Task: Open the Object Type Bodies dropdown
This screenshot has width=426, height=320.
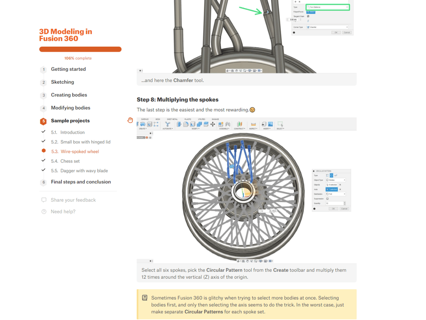Action: pyautogui.click(x=335, y=180)
